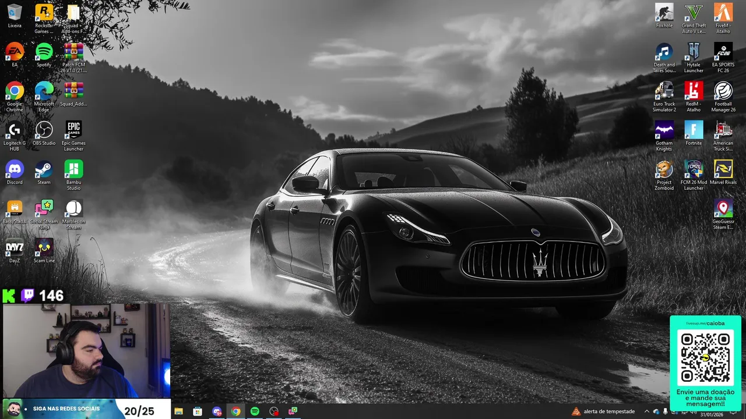Select the FiveM - Atalho shortcut
Screen dimensions: 746x419
click(x=723, y=19)
